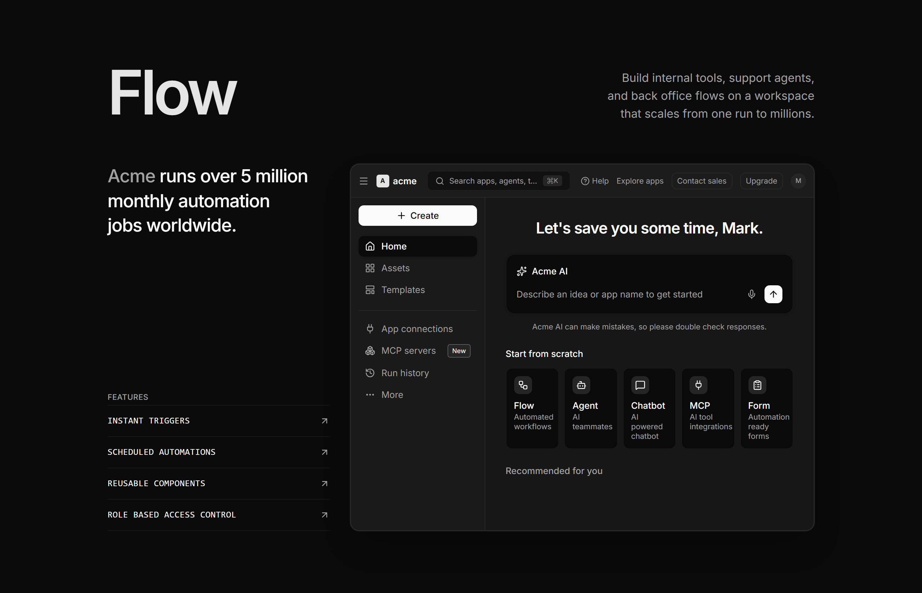Click the Acme AI label text

pos(549,272)
